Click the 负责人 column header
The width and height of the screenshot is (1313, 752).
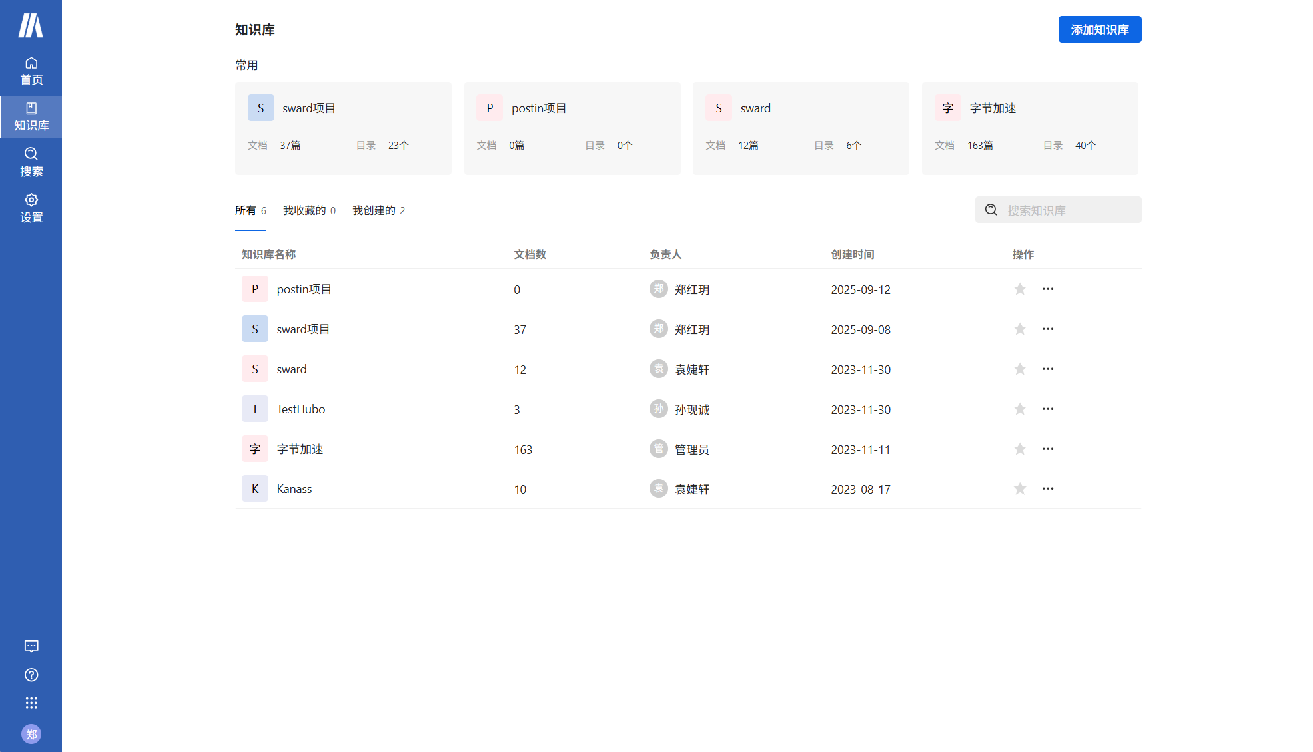(x=665, y=254)
